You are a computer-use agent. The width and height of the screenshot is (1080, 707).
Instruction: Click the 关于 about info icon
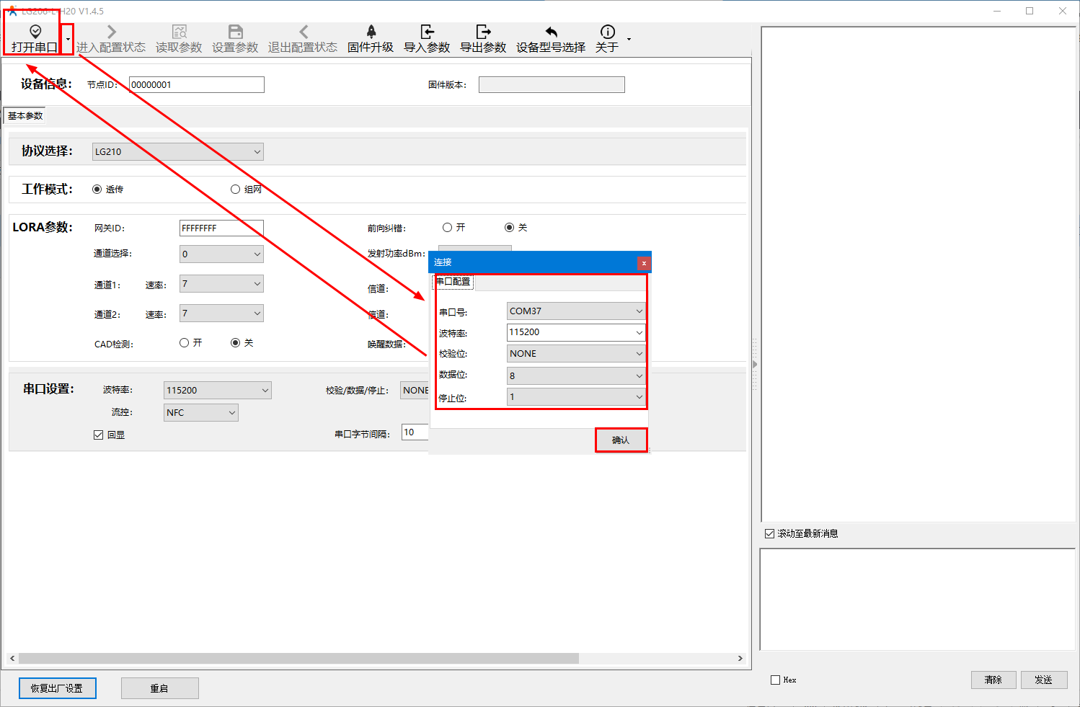point(607,32)
